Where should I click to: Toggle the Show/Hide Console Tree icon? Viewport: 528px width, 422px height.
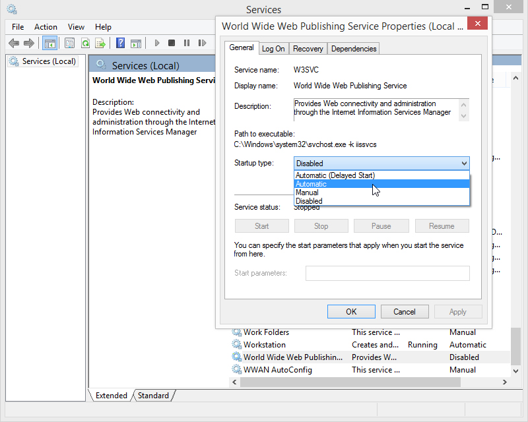[50, 43]
